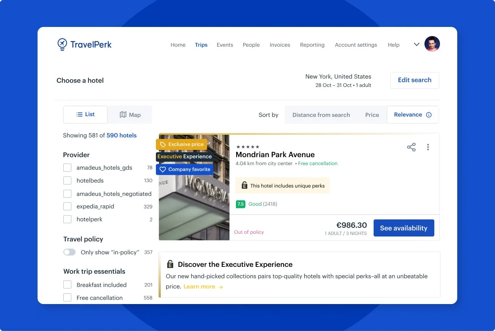Switch to the Map view icon
Screen dimensions: 495x331
tap(124, 114)
